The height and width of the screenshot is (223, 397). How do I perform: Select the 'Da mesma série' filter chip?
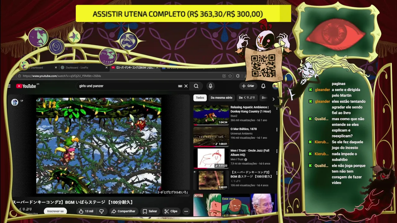221,98
